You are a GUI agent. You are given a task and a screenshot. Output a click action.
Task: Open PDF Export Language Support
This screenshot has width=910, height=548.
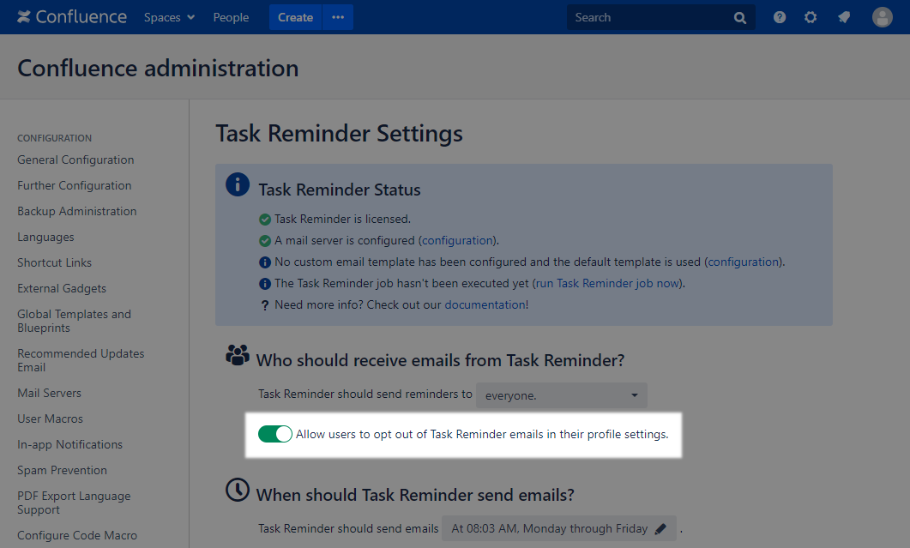[74, 503]
